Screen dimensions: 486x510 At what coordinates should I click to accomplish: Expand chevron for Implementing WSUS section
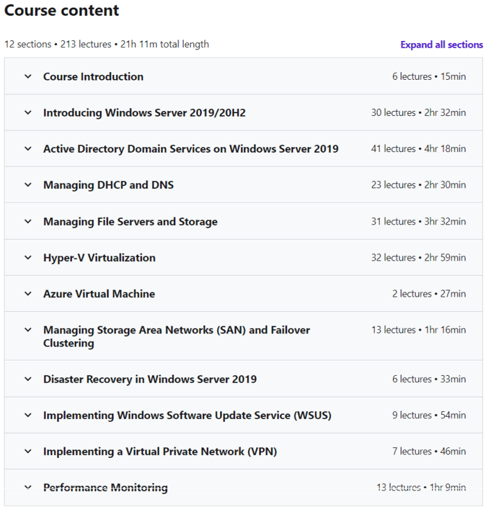pos(28,416)
